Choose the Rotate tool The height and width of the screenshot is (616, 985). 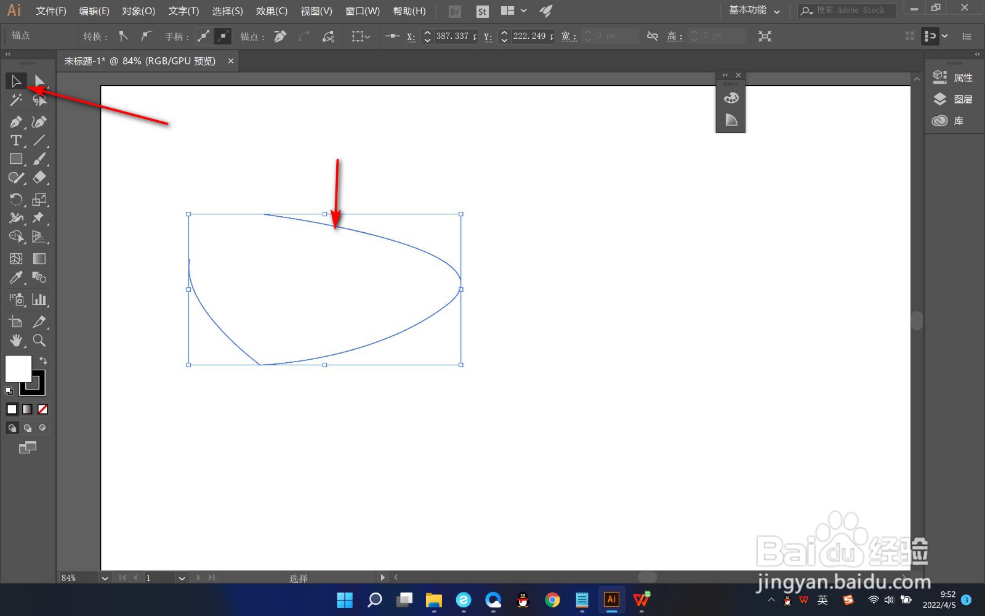(x=16, y=200)
